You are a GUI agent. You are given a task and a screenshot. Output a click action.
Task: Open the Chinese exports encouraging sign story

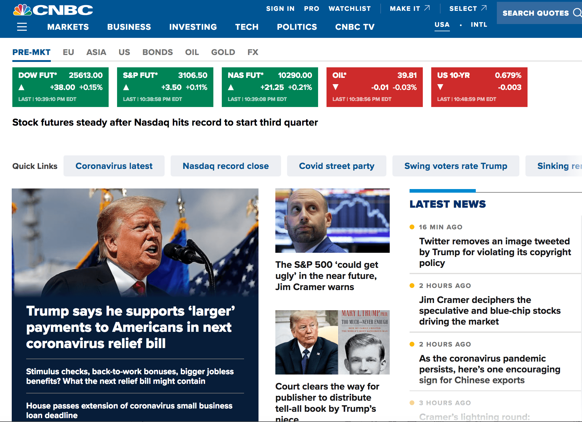click(490, 369)
